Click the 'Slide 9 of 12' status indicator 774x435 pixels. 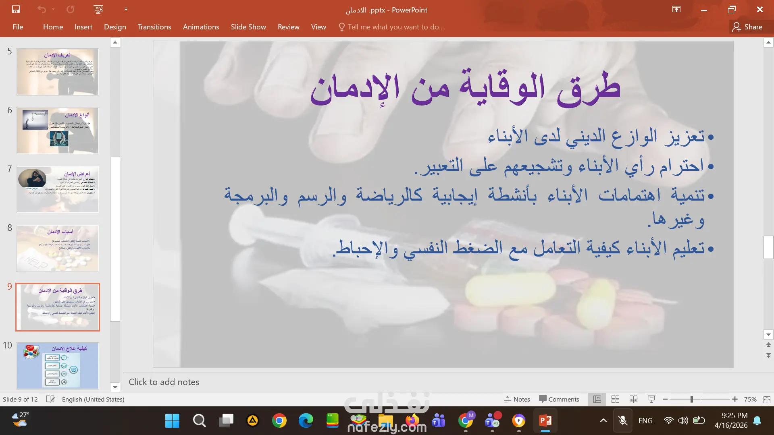coord(20,399)
